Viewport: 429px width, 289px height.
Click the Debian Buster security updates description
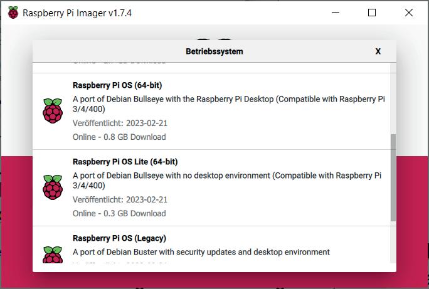pos(201,252)
